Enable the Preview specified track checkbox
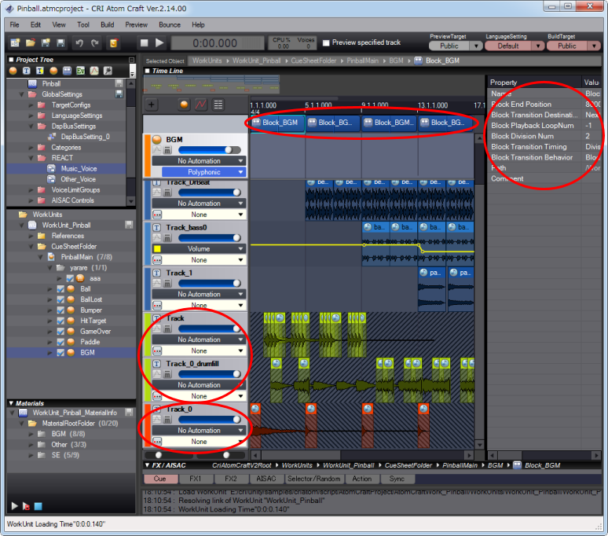The image size is (608, 536). coord(326,42)
